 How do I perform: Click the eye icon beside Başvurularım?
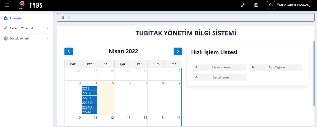[x=196, y=67]
